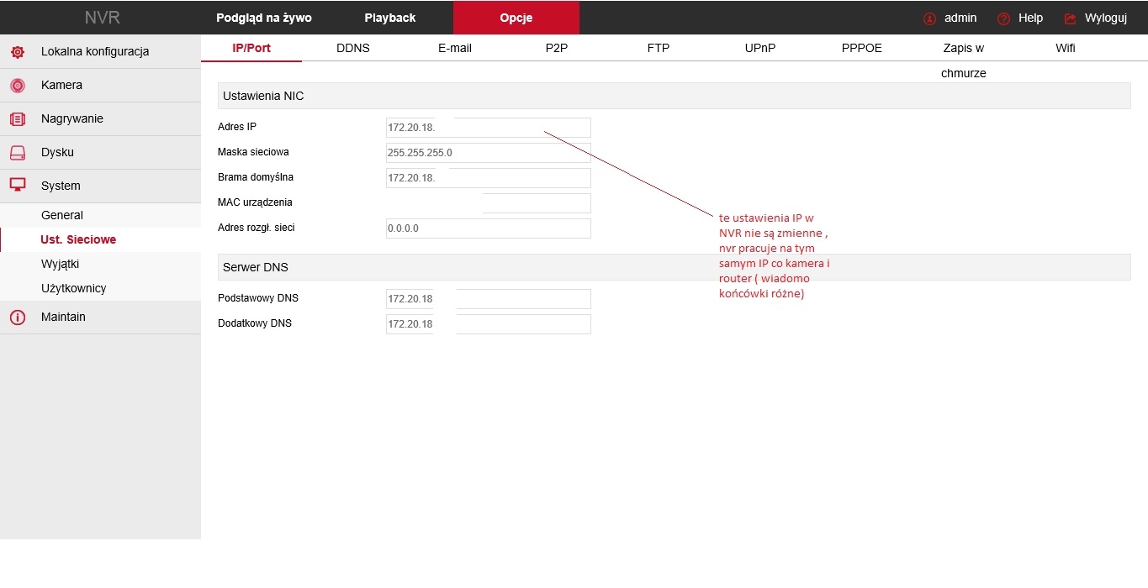
Task: Click the Maska sieciowa label
Action: point(253,152)
